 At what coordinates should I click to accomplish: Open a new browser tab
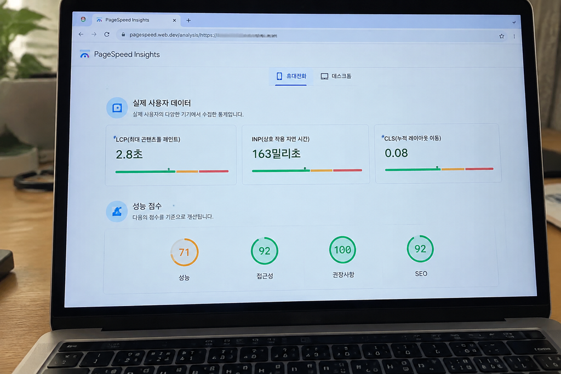coord(188,20)
